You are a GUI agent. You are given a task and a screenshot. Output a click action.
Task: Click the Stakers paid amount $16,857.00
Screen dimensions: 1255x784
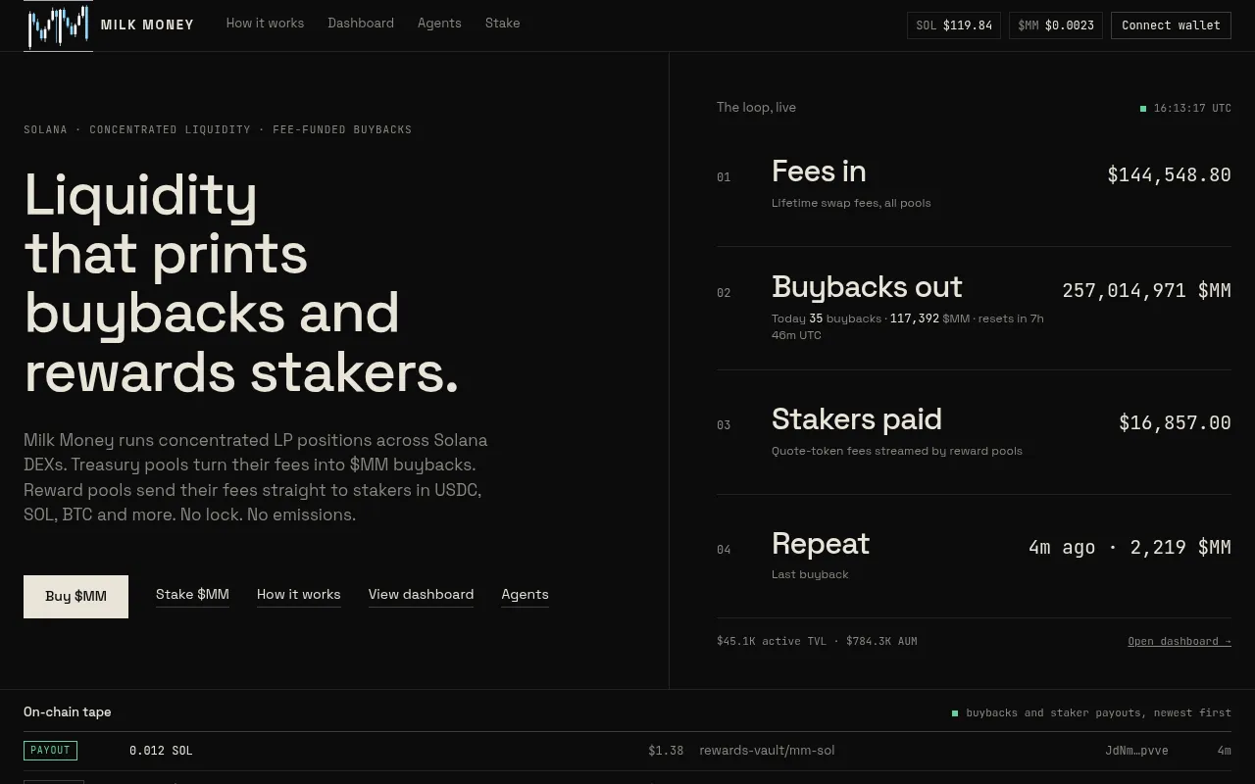pos(1175,423)
